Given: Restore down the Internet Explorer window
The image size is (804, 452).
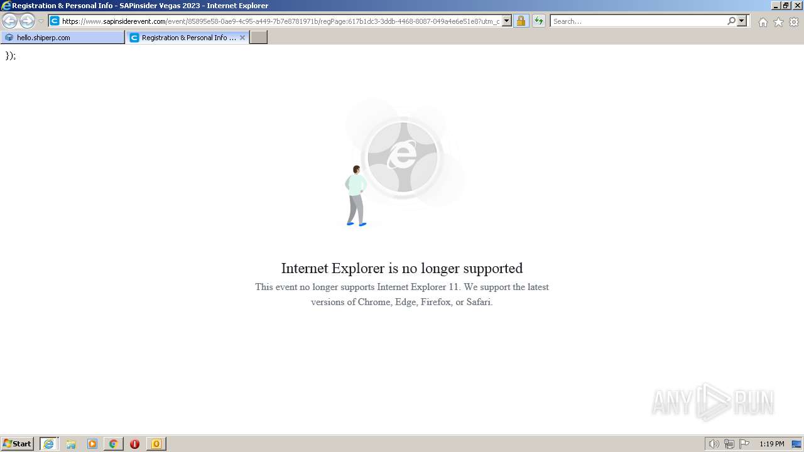Looking at the screenshot, I should [x=786, y=6].
